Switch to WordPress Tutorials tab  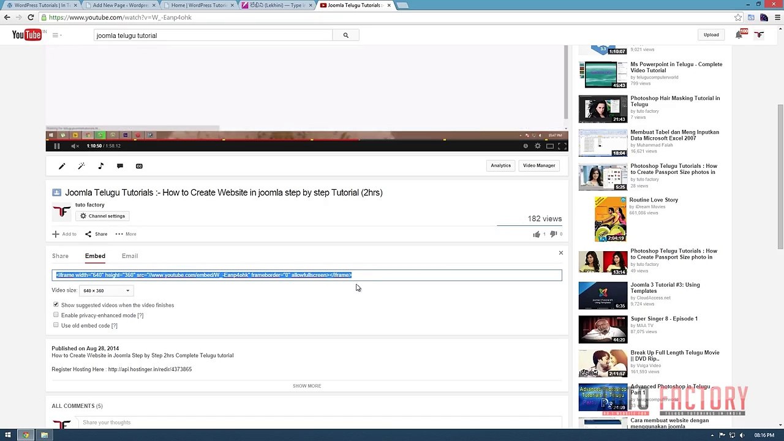(x=42, y=5)
